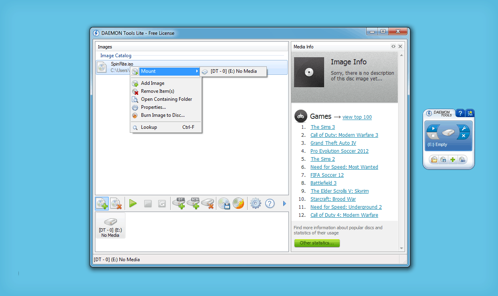Add a SCSI virtual drive
The height and width of the screenshot is (296, 498).
pos(193,204)
